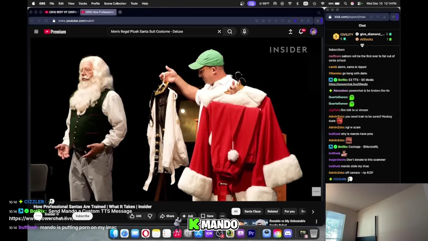
Task: Launch Safari from the Dock
Action: tap(124, 233)
